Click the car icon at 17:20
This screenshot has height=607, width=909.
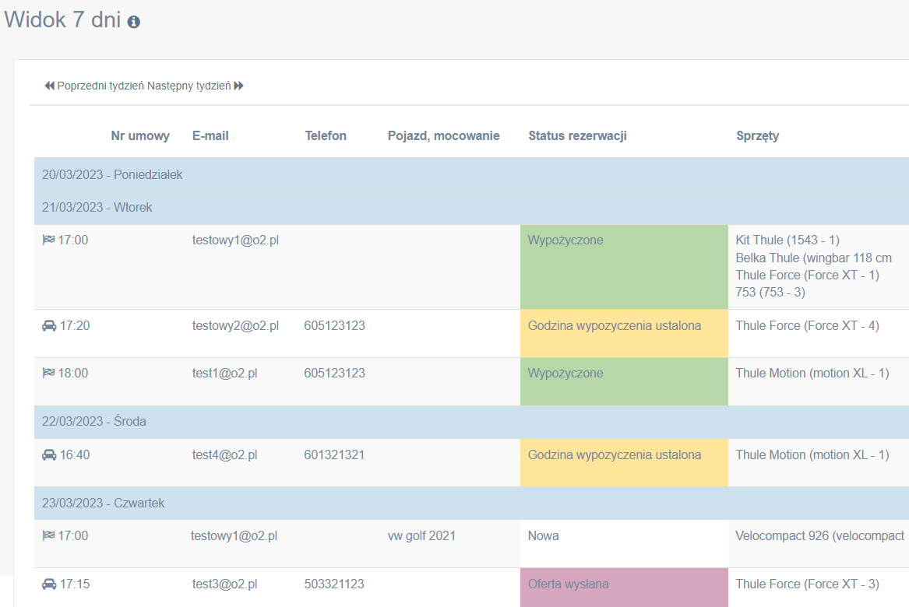pos(48,326)
